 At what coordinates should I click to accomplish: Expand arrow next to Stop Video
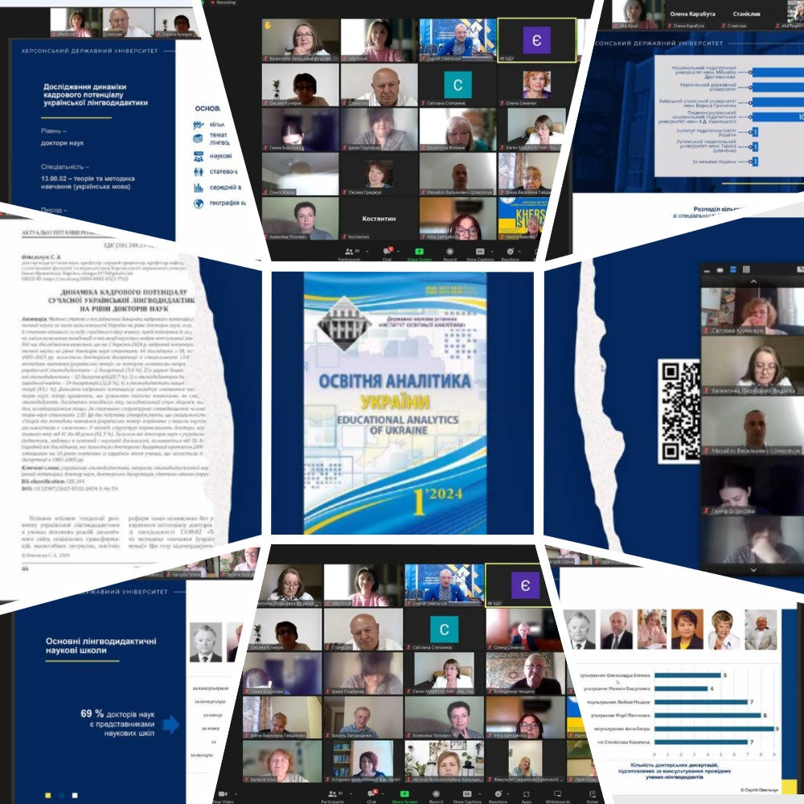[236, 794]
